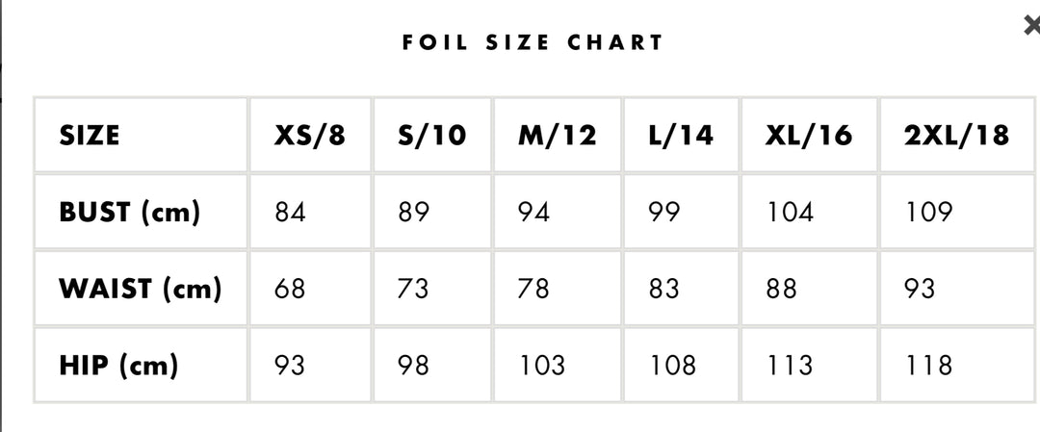Select the L/14 hip value 108
This screenshot has width=1040, height=432.
[x=672, y=365]
